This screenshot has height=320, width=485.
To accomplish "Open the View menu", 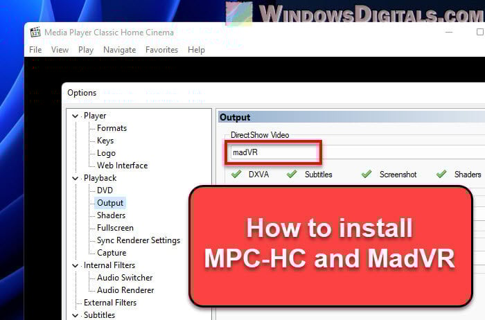I will pyautogui.click(x=60, y=50).
